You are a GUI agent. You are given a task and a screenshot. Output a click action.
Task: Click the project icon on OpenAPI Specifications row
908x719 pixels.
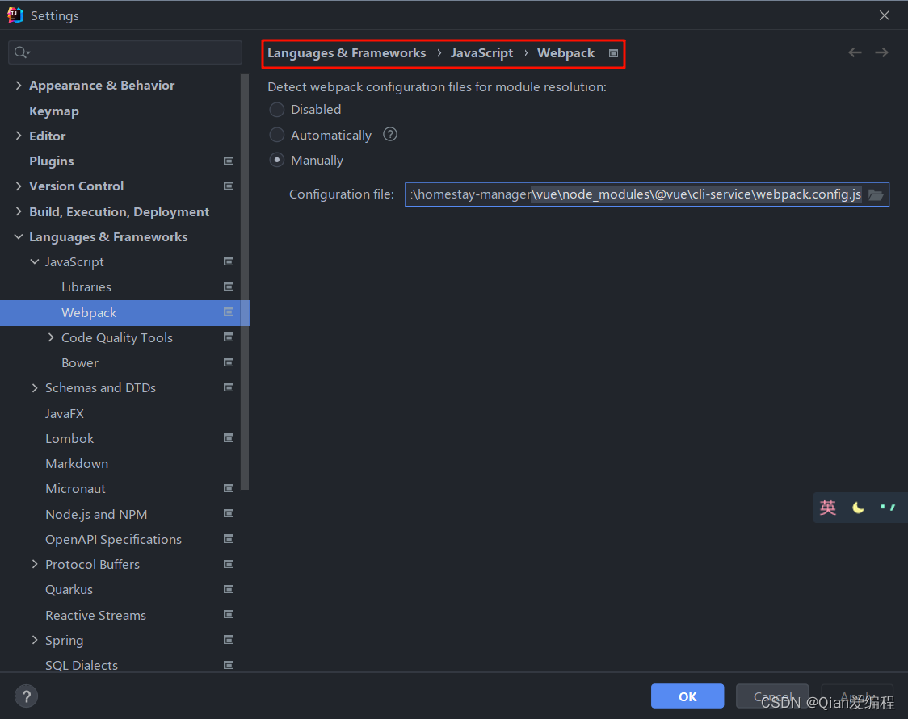tap(229, 539)
